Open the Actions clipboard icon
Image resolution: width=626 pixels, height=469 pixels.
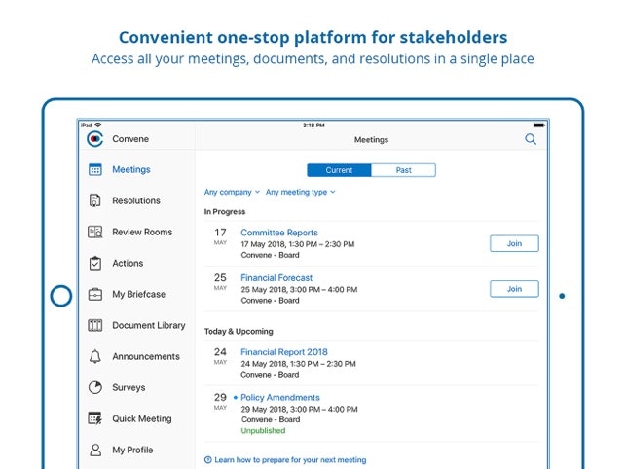[x=95, y=263]
